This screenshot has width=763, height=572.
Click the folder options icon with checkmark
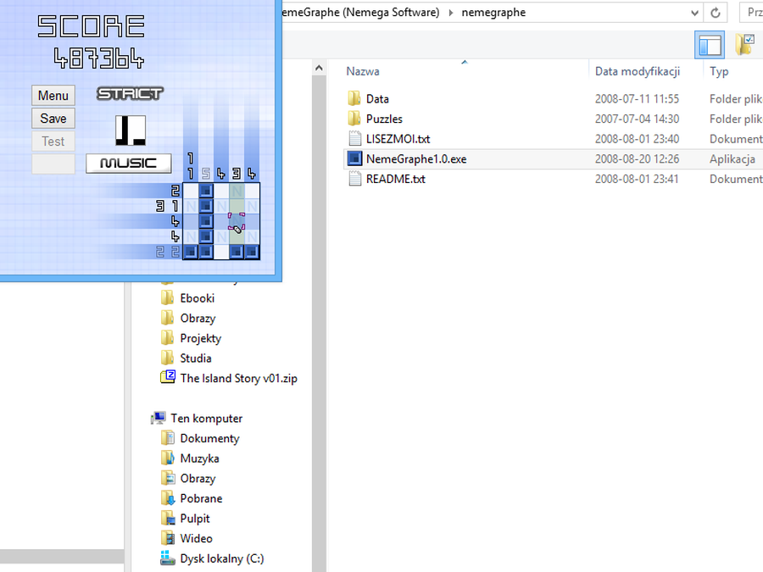click(746, 44)
